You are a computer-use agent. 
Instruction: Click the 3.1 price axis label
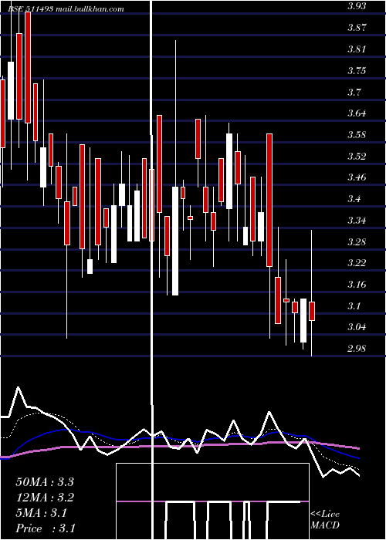[354, 305]
